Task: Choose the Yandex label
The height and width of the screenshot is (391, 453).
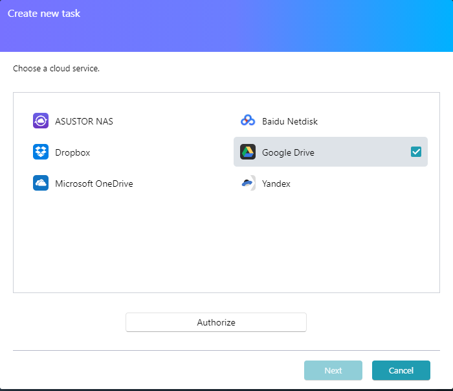Action: click(x=276, y=184)
